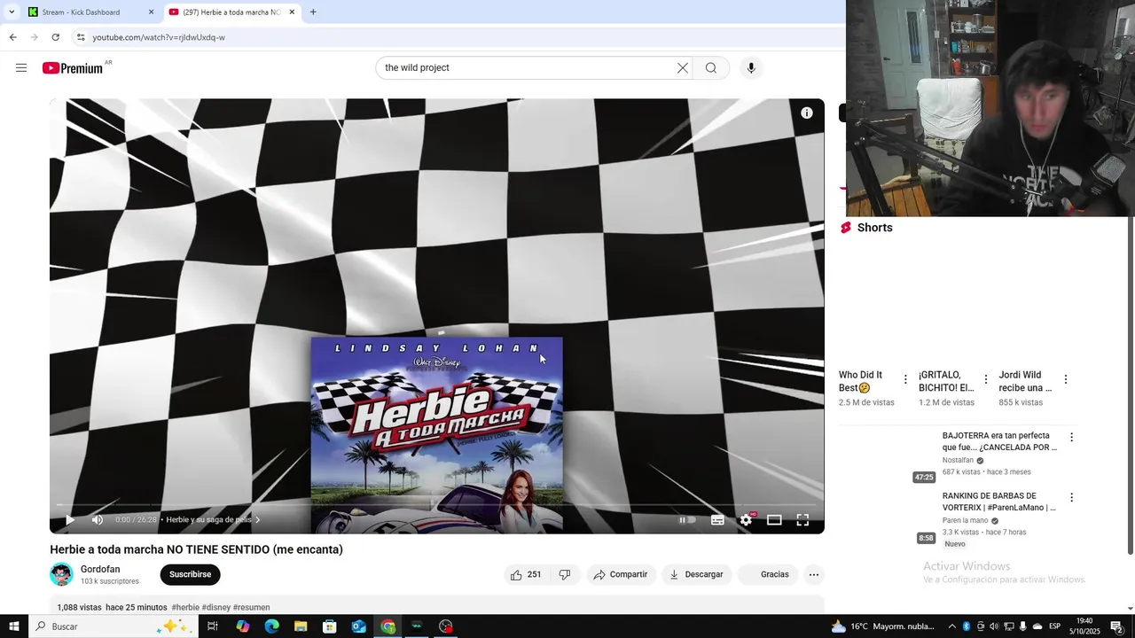Open Gordofan channel avatar
Viewport: 1135px width, 638px height.
coord(61,574)
